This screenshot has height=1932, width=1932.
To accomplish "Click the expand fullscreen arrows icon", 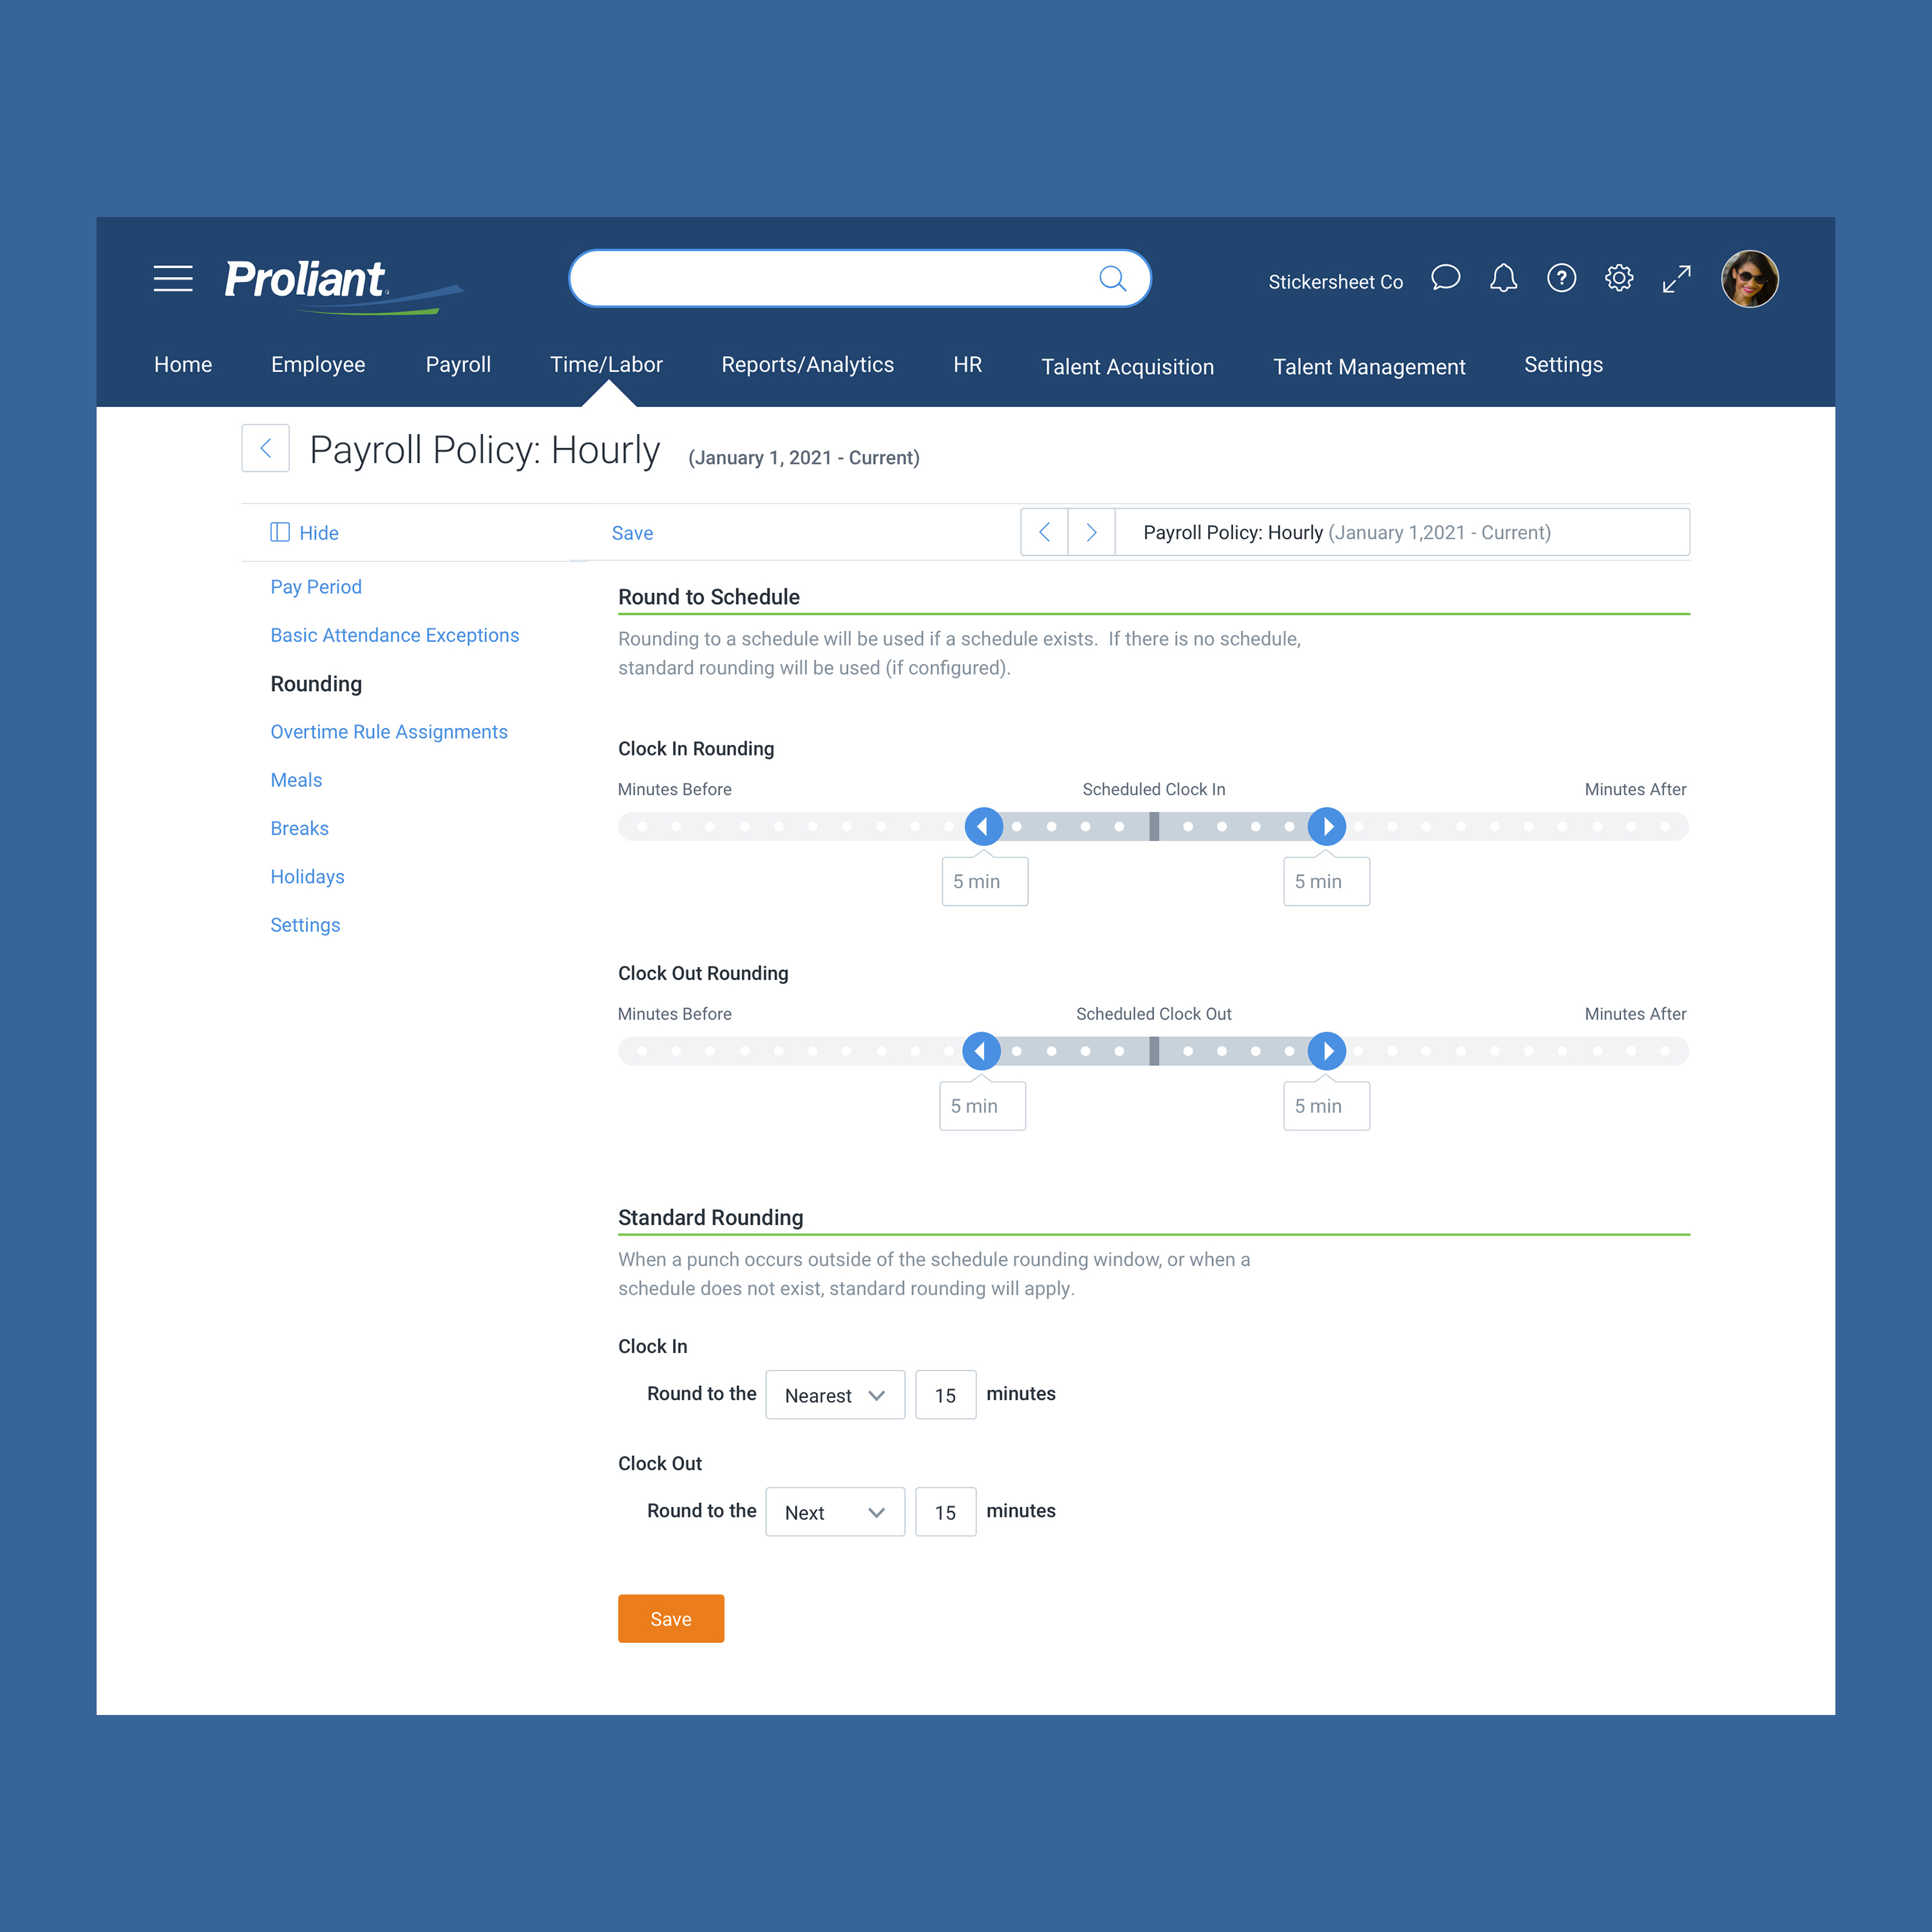I will [1677, 279].
